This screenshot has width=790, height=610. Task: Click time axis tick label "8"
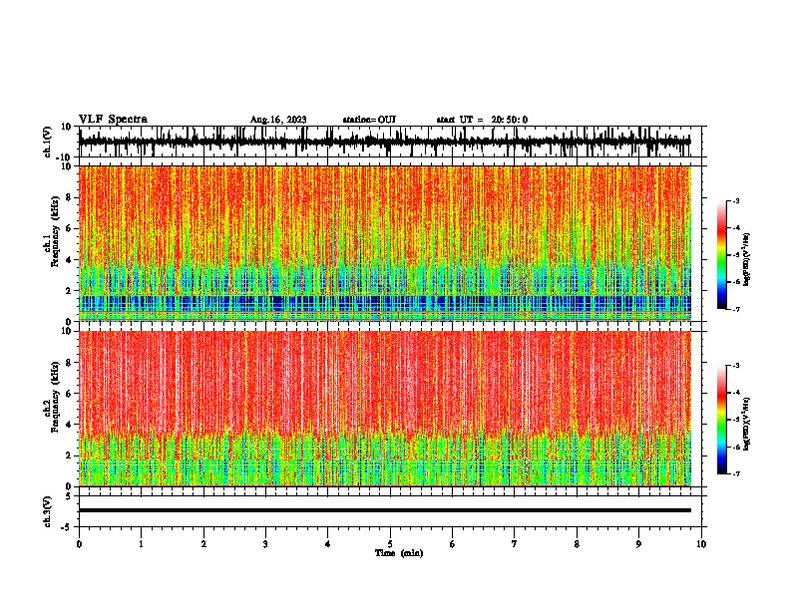[577, 544]
